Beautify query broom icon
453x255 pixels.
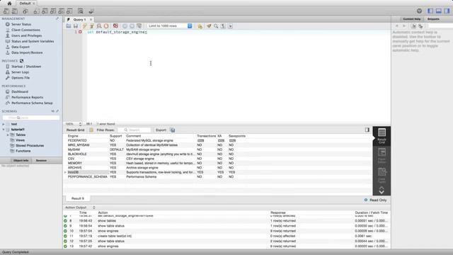(x=209, y=26)
